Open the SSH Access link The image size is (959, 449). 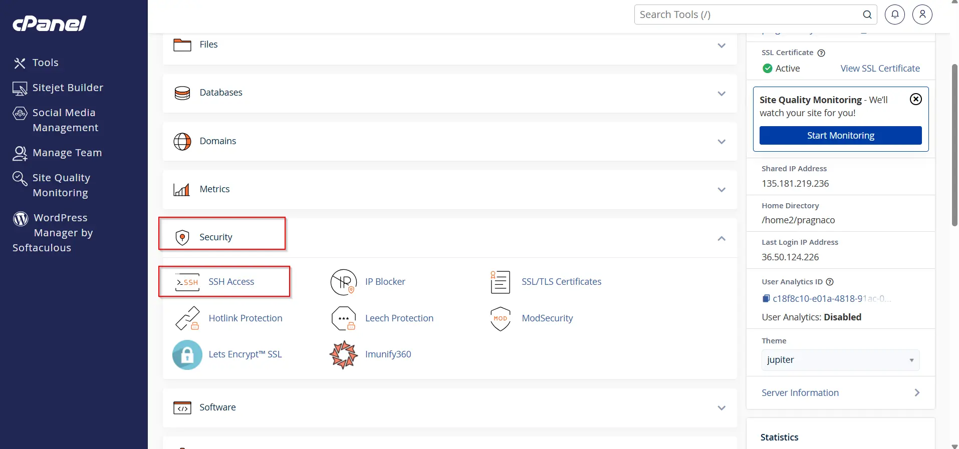point(231,282)
